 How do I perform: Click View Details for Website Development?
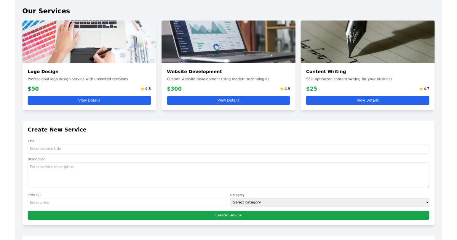pos(228,100)
